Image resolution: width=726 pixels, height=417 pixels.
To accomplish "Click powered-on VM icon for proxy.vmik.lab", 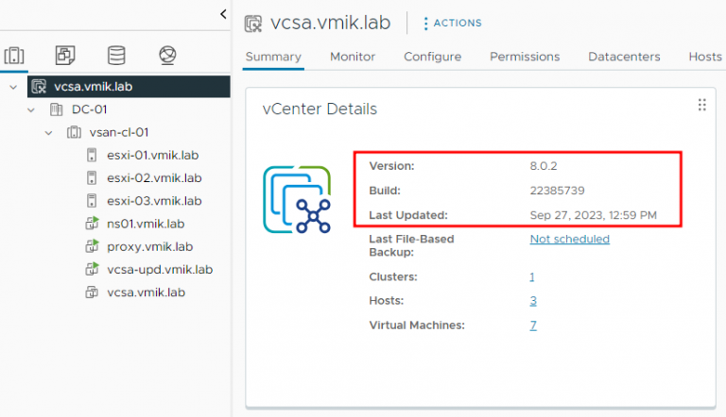I will coord(92,246).
